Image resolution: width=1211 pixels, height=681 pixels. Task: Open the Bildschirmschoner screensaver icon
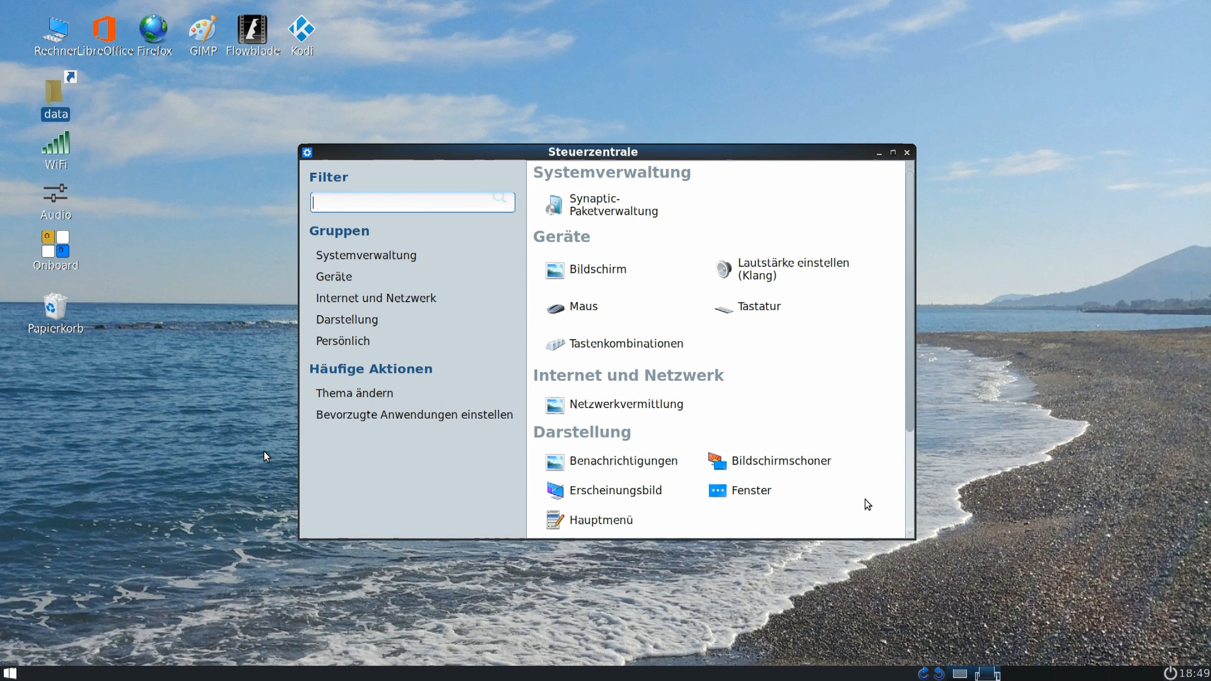click(717, 462)
